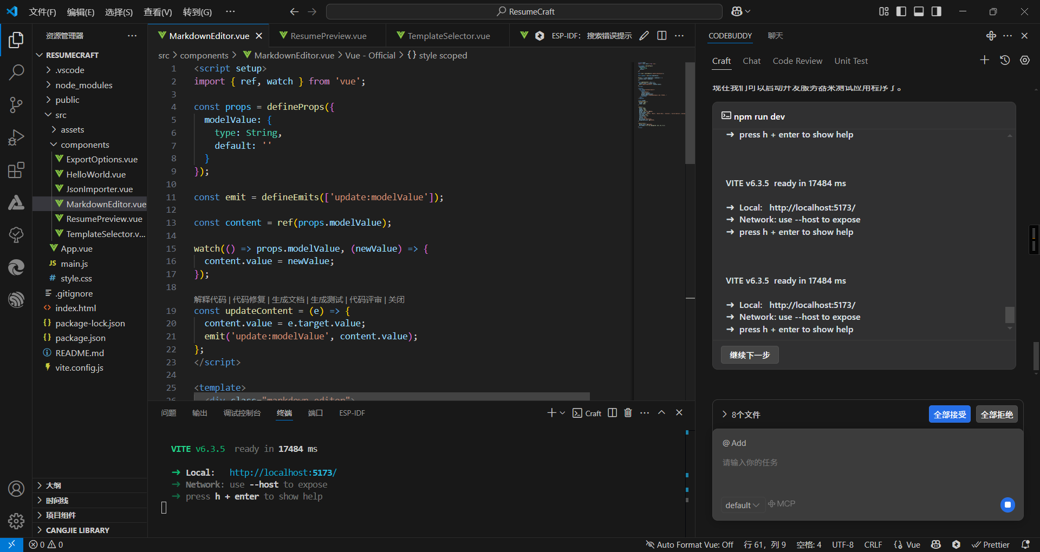Toggle Auto Format Vue status item
The height and width of the screenshot is (552, 1040).
689,544
